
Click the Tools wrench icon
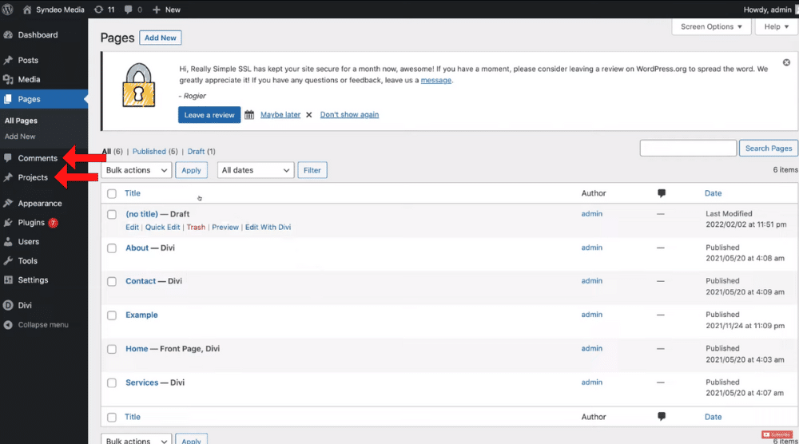point(8,260)
